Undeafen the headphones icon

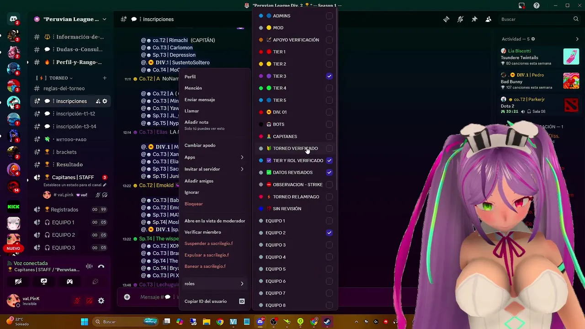click(89, 301)
